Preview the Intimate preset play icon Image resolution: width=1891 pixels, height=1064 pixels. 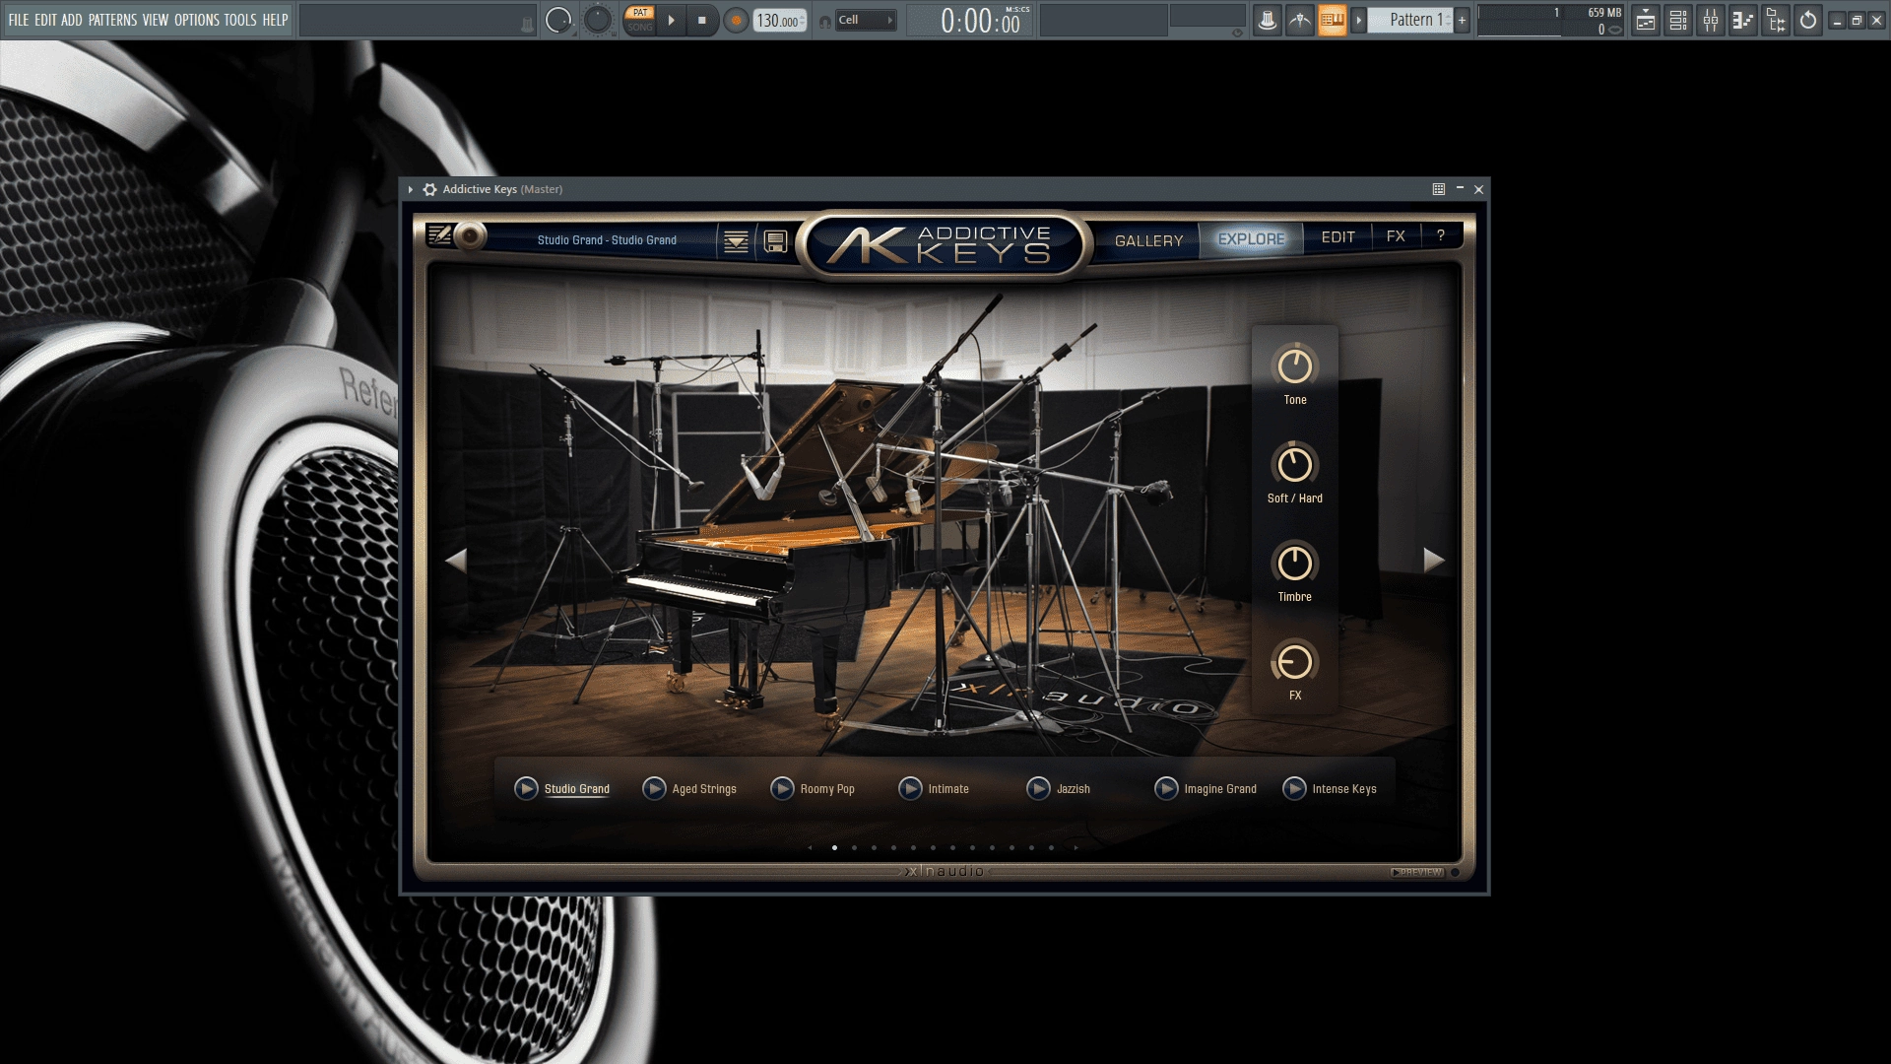[x=911, y=789]
